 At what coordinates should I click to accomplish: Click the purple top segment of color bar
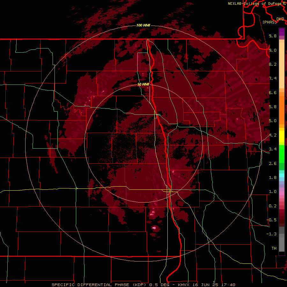[282, 32]
